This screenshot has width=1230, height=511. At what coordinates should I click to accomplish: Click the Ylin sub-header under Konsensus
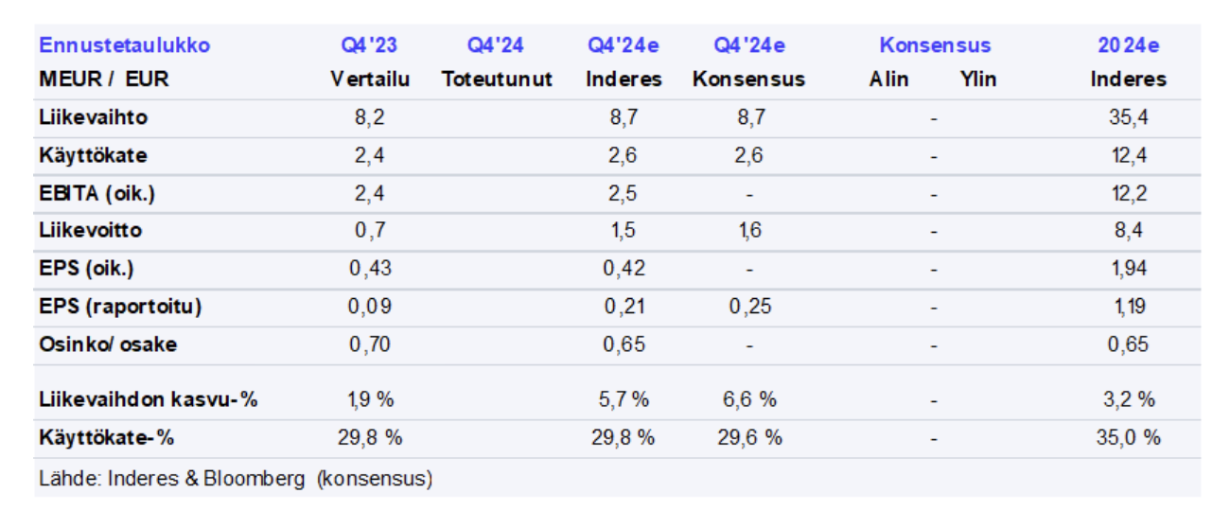tap(977, 79)
